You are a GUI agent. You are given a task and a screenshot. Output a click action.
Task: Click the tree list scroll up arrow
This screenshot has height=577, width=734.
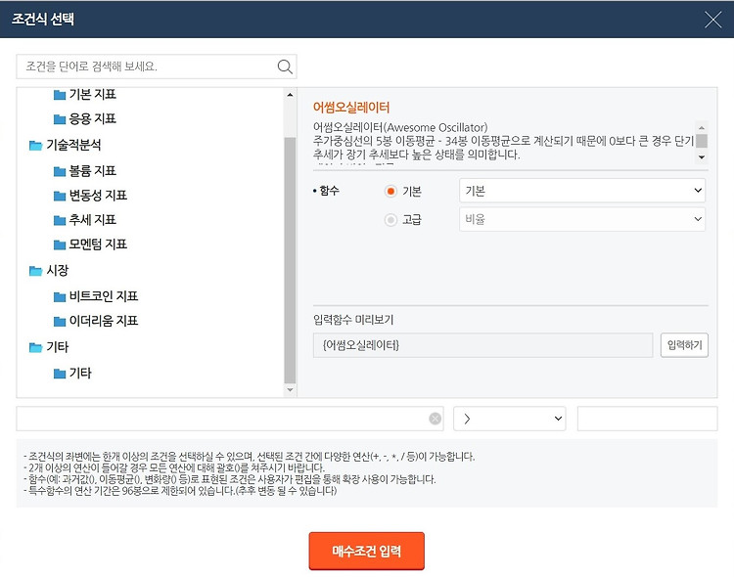point(290,95)
